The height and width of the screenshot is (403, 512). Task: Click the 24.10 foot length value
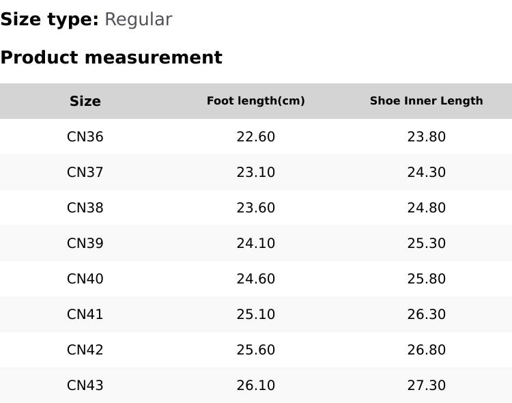click(256, 243)
